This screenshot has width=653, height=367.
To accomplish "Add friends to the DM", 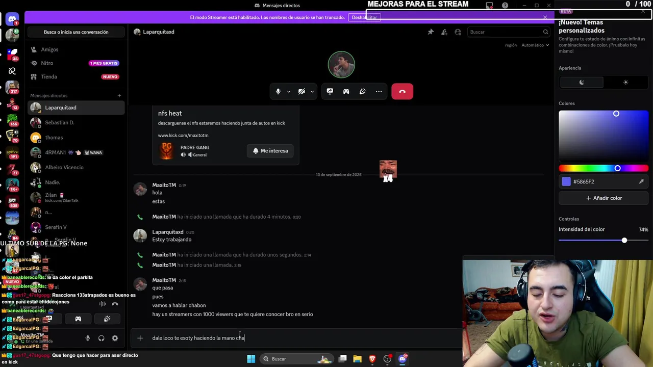I will pos(444,32).
